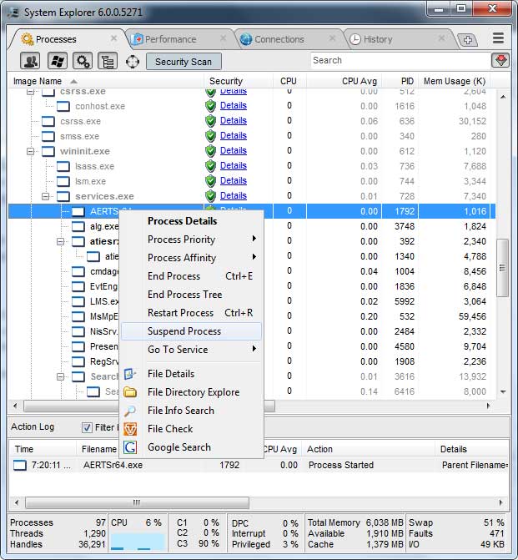
Task: Open Details link for conhost.exe
Action: tap(233, 106)
